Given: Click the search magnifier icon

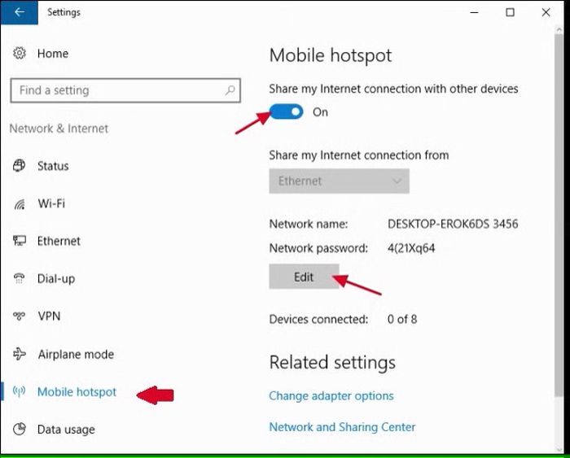Looking at the screenshot, I should [230, 89].
